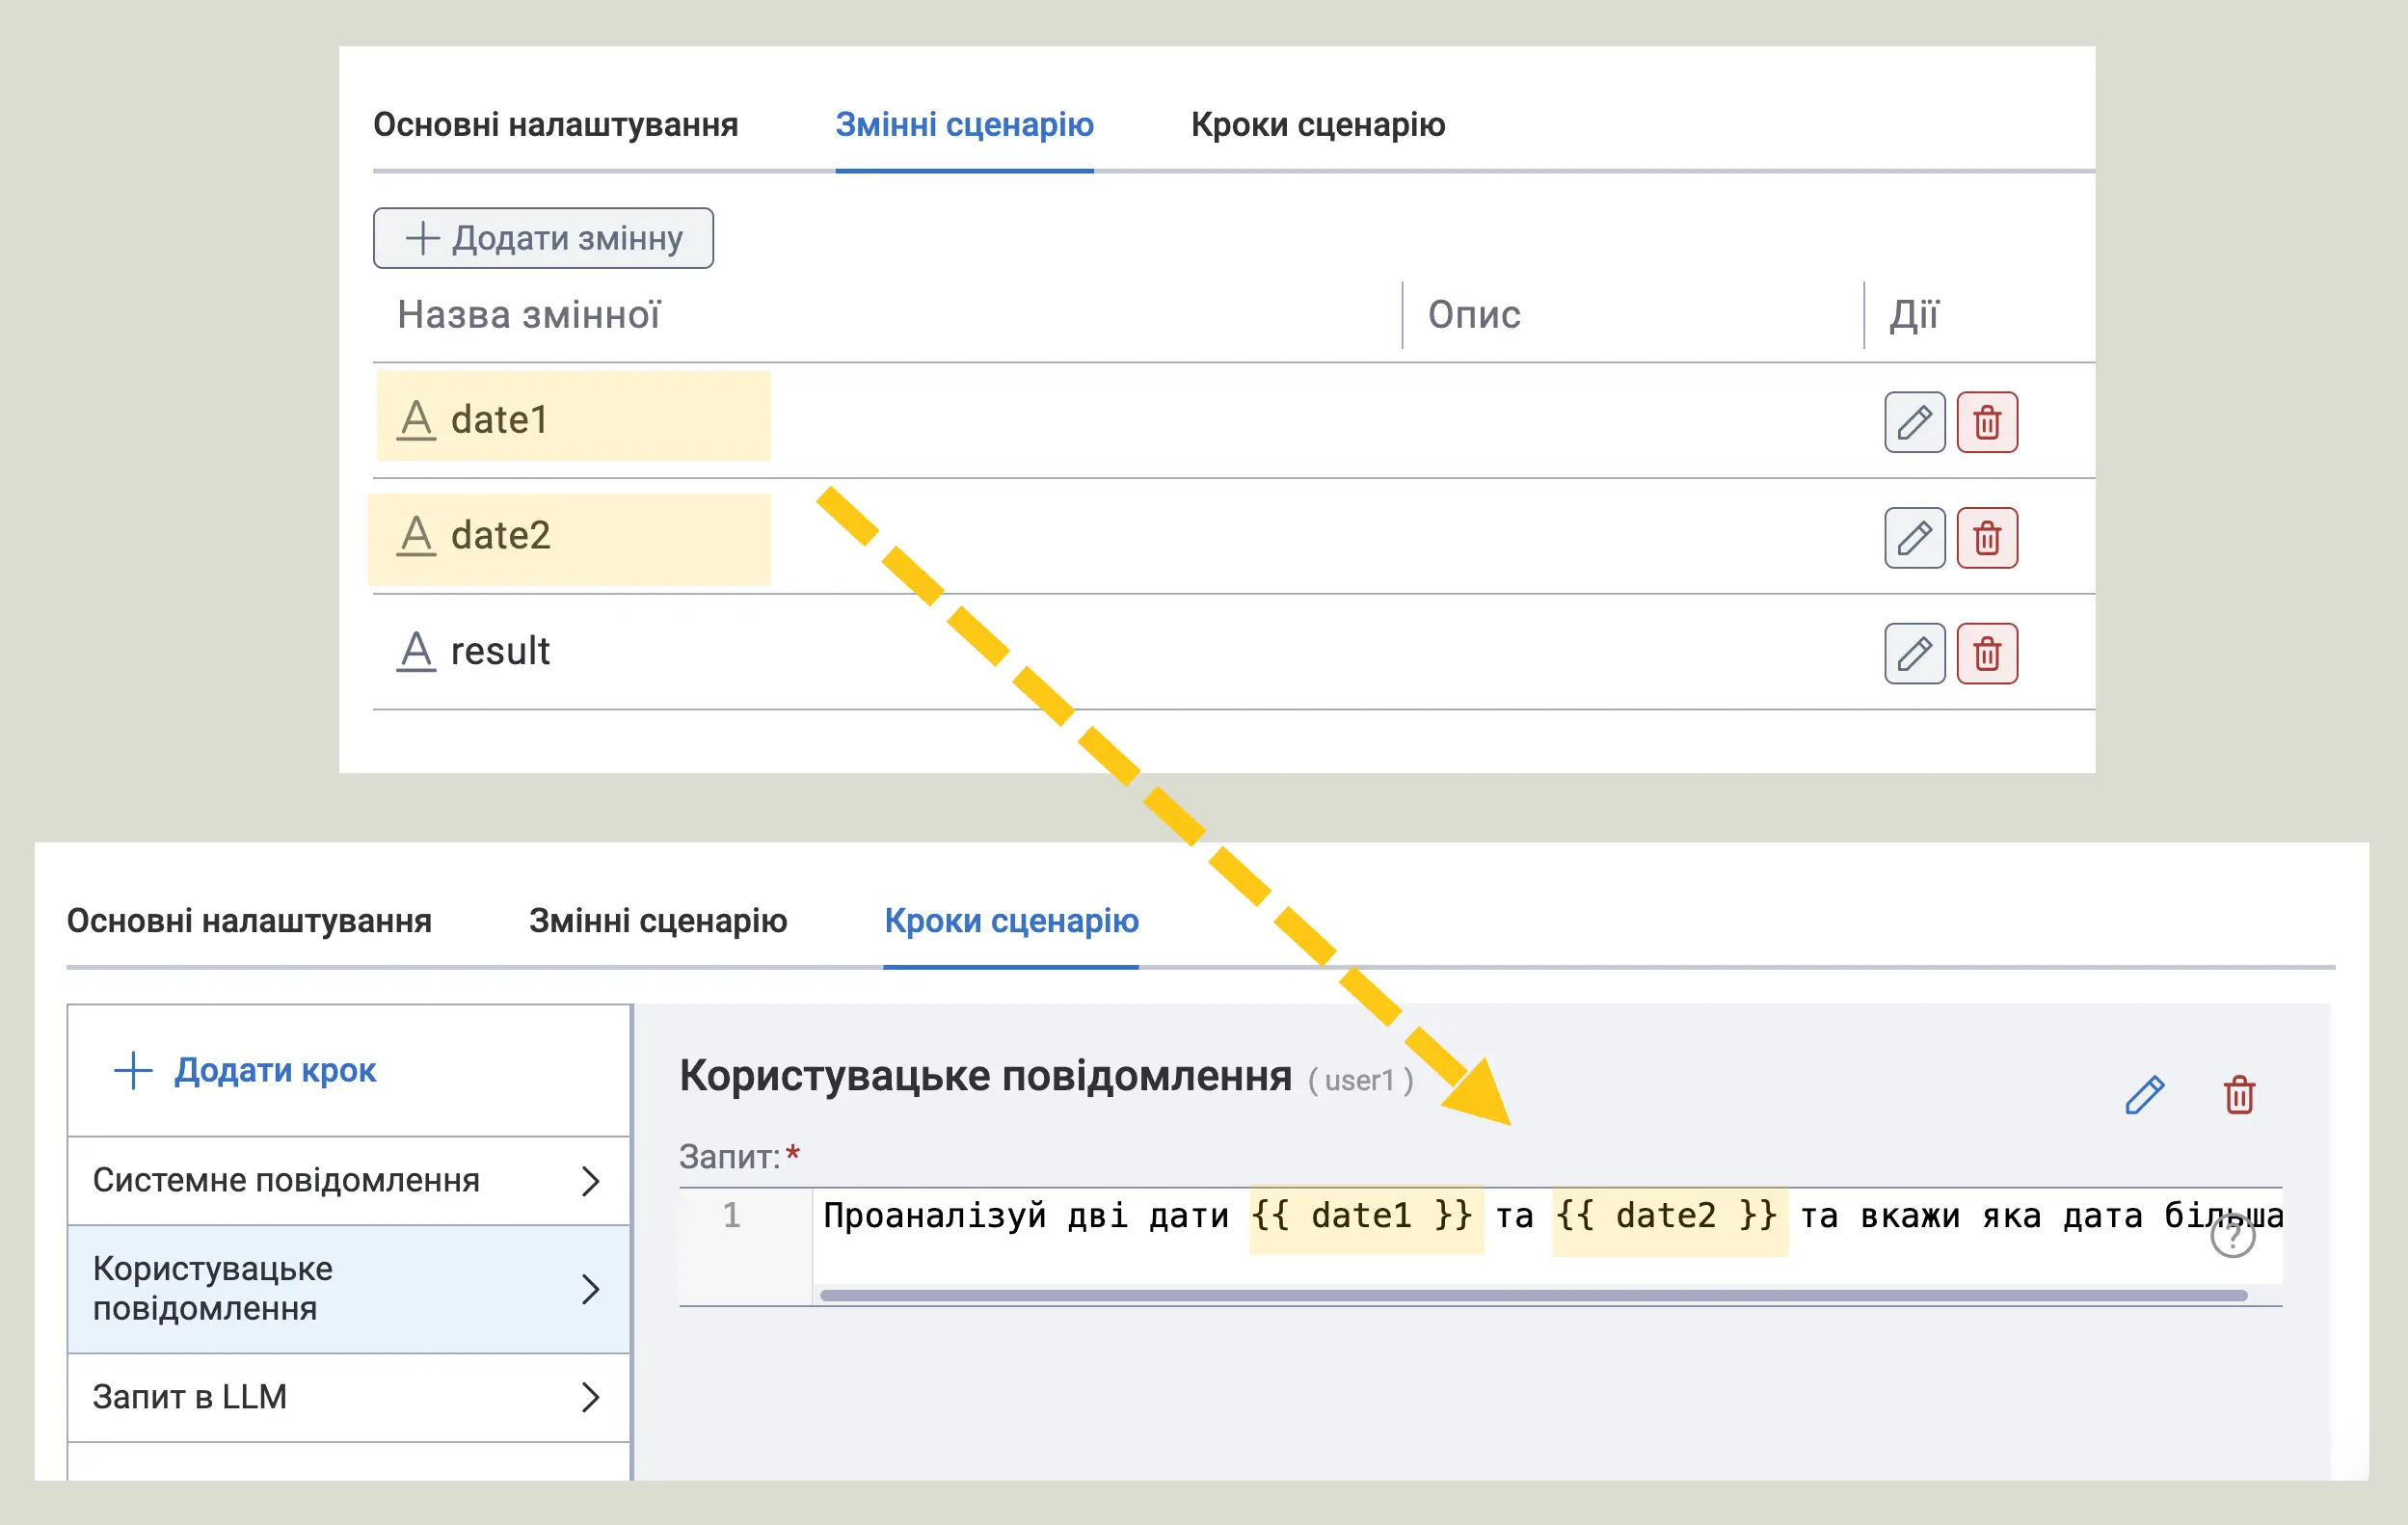Click line number 1 in editor gutter
Image resolution: width=2408 pixels, height=1525 pixels.
[x=731, y=1216]
